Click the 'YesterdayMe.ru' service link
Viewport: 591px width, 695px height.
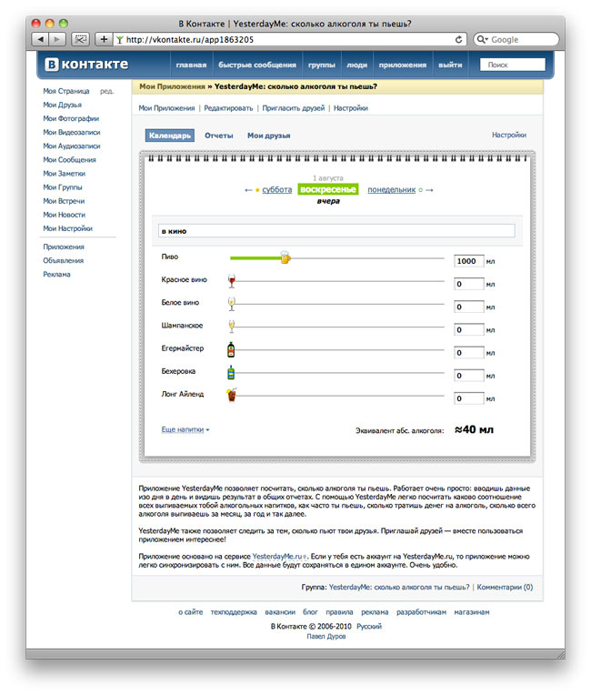click(x=278, y=556)
